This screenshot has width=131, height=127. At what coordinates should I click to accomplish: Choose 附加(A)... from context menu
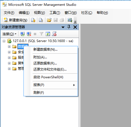[x=51, y=57]
